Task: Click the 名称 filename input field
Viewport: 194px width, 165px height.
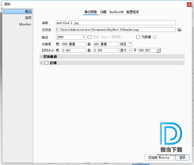Action: tap(116, 23)
